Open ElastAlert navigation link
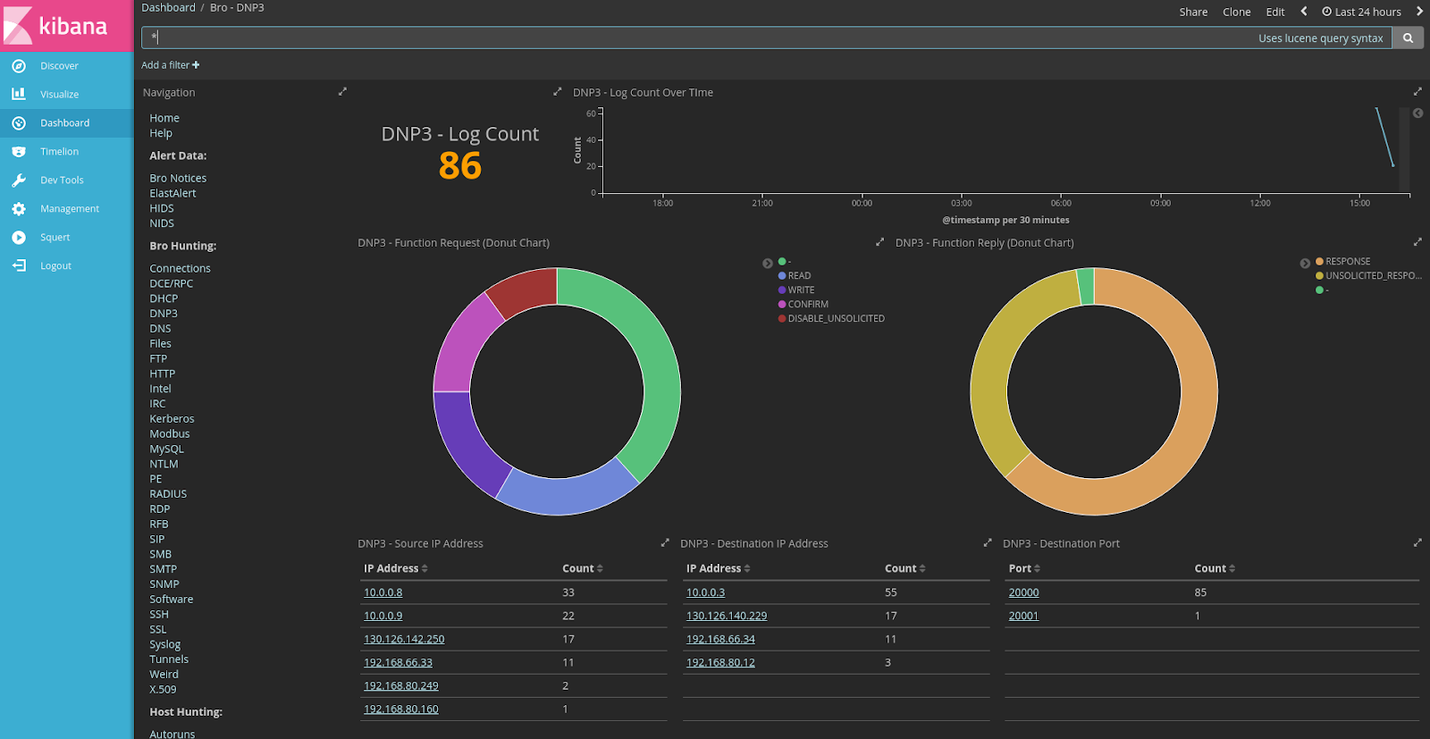This screenshot has height=739, width=1430. click(x=172, y=193)
